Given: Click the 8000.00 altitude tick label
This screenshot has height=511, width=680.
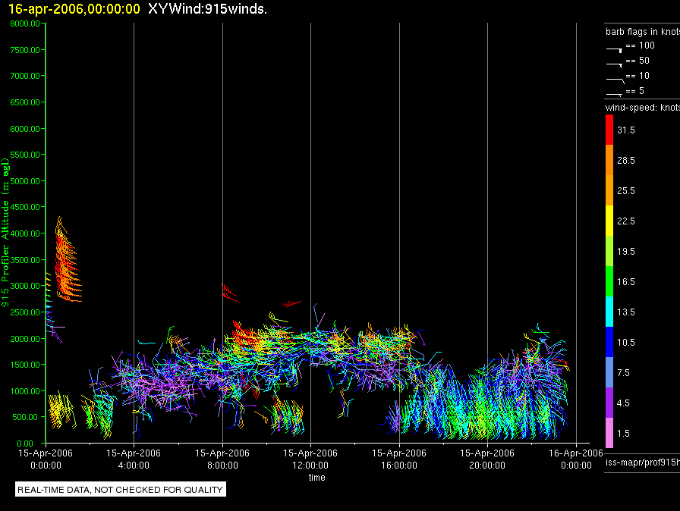Looking at the screenshot, I should point(25,24).
